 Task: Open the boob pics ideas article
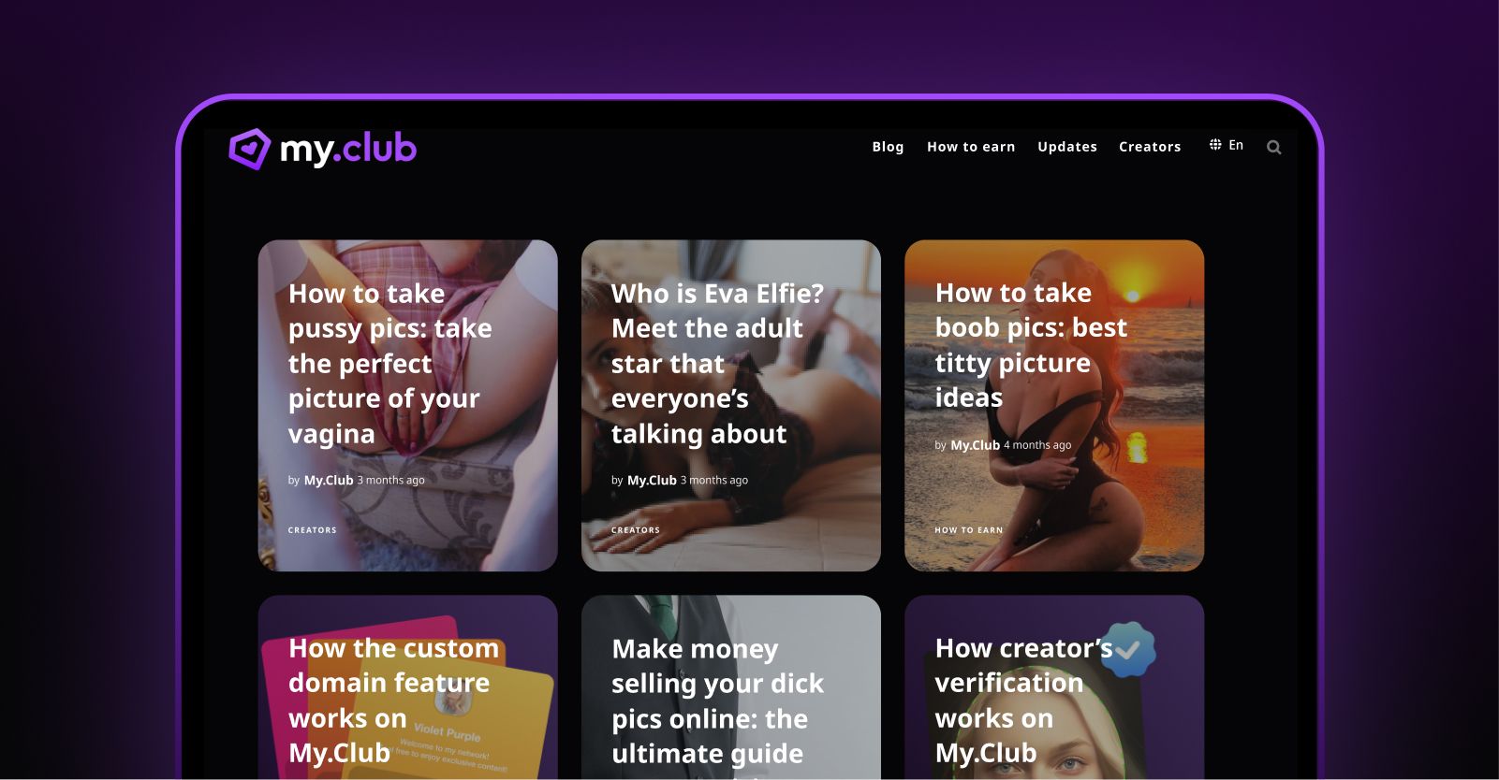1031,345
